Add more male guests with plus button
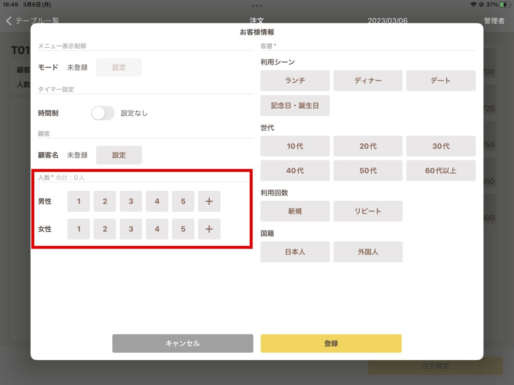 point(209,201)
